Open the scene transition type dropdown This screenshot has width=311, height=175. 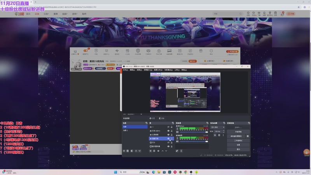pyautogui.click(x=217, y=127)
